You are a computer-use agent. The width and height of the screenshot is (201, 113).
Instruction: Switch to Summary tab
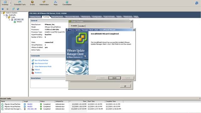click(x=46, y=17)
